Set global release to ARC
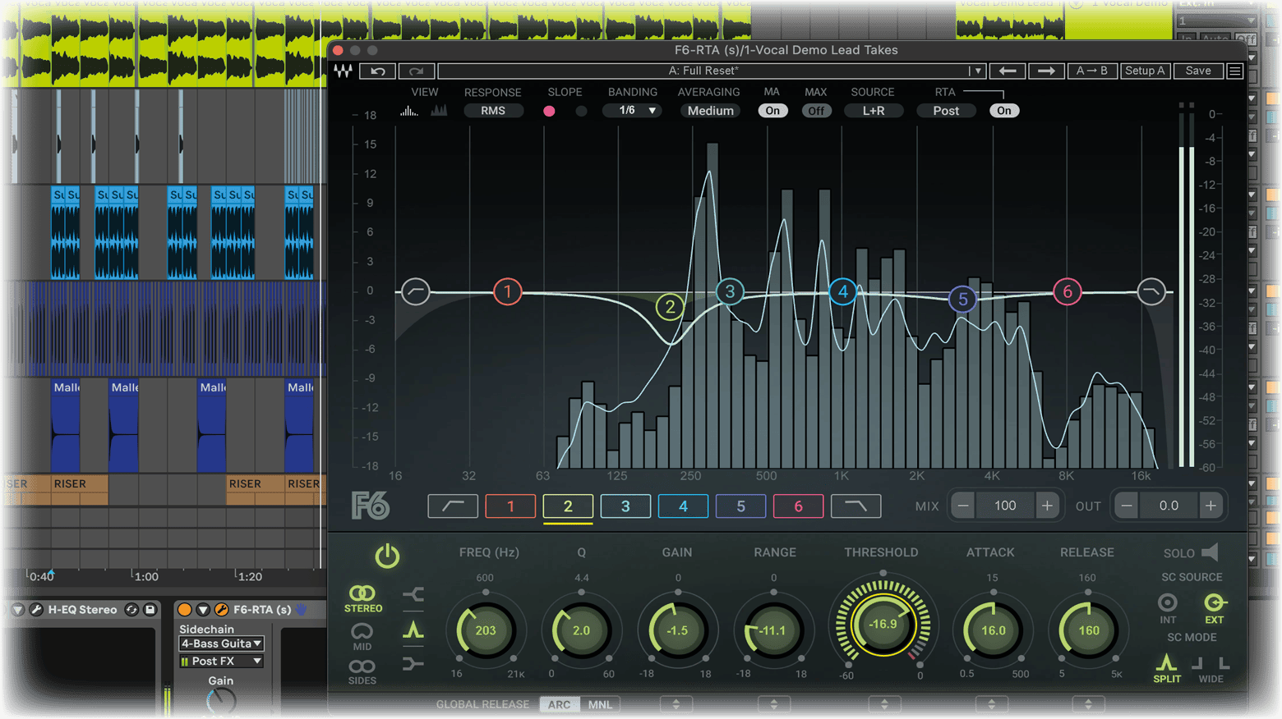This screenshot has width=1282, height=719. pyautogui.click(x=559, y=704)
